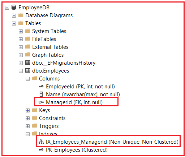185x157 pixels.
Task: Select the Keys label
Action: (44, 110)
